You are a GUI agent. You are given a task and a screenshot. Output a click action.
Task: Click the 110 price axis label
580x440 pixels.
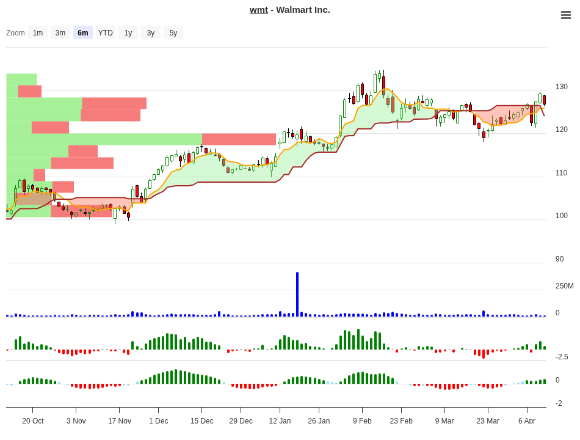[561, 173]
